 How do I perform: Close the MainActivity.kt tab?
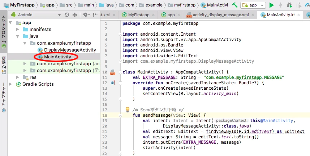pyautogui.click(x=298, y=15)
